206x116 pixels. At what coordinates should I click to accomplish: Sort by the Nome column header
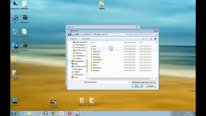92,43
